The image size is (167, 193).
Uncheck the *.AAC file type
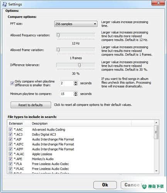[10, 129]
